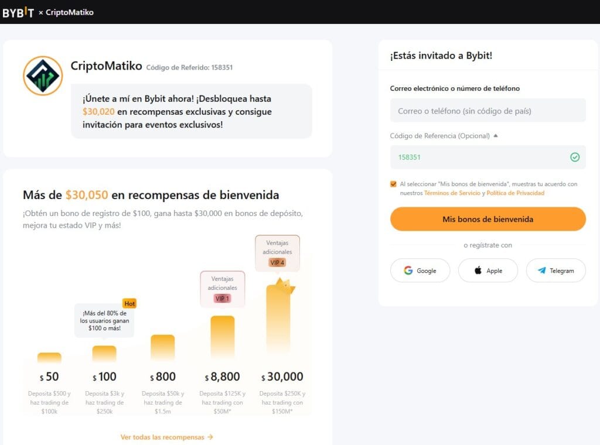Screen dimensions: 600x445
Task: Toggle the terms agreement checkbox
Action: pyautogui.click(x=393, y=184)
